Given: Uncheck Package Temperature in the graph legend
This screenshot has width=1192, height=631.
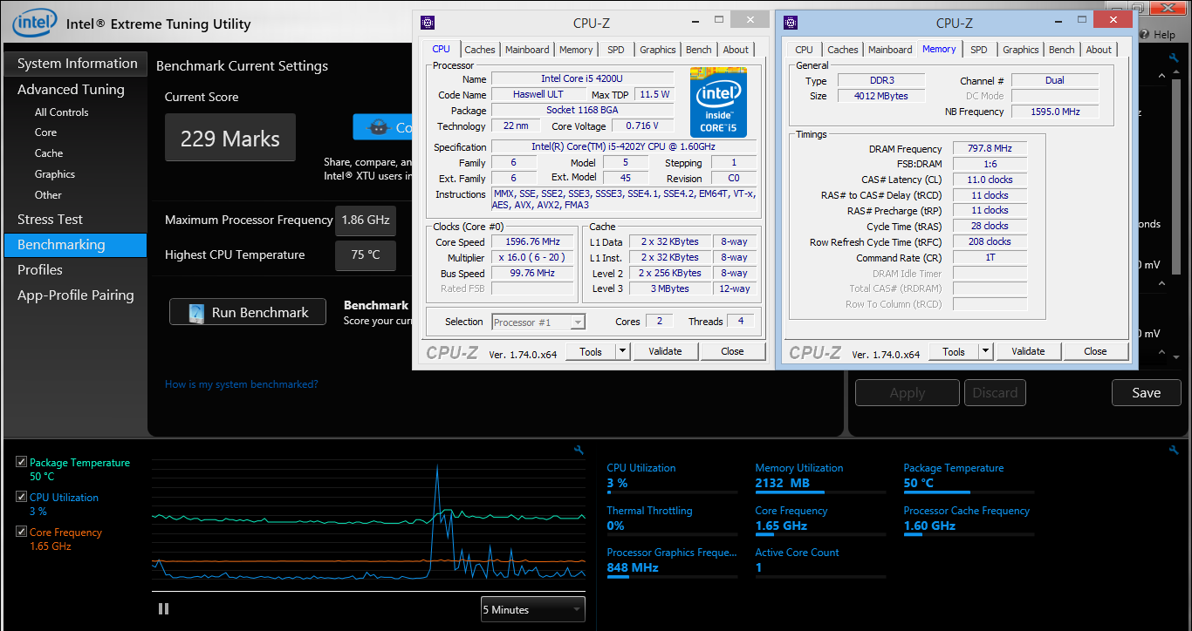Looking at the screenshot, I should [x=21, y=462].
